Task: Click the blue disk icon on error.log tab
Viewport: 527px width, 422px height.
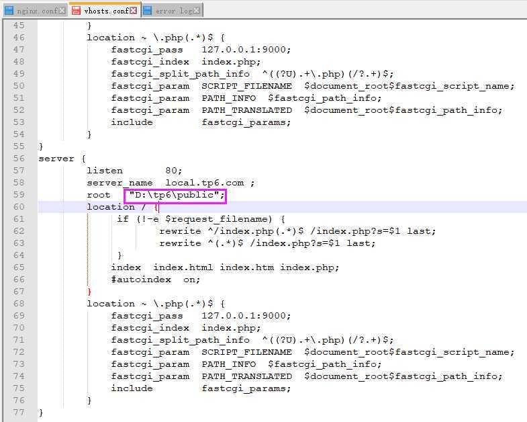Action: [147, 10]
